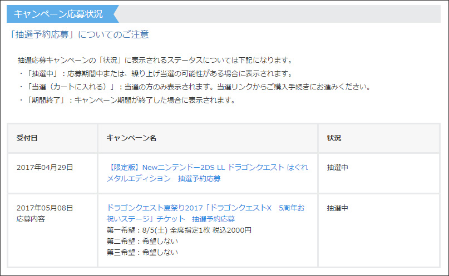Open the New Nintendo 2DS LL Dragon Quest campaign link
The width and height of the screenshot is (449, 276).
[208, 173]
